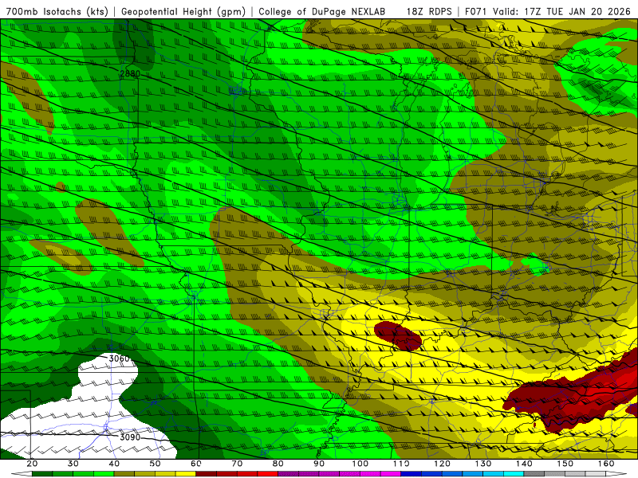This screenshot has height=478, width=638.
Task: Click the 'Geopotential Height (gpm)' header text
Action: (x=183, y=11)
